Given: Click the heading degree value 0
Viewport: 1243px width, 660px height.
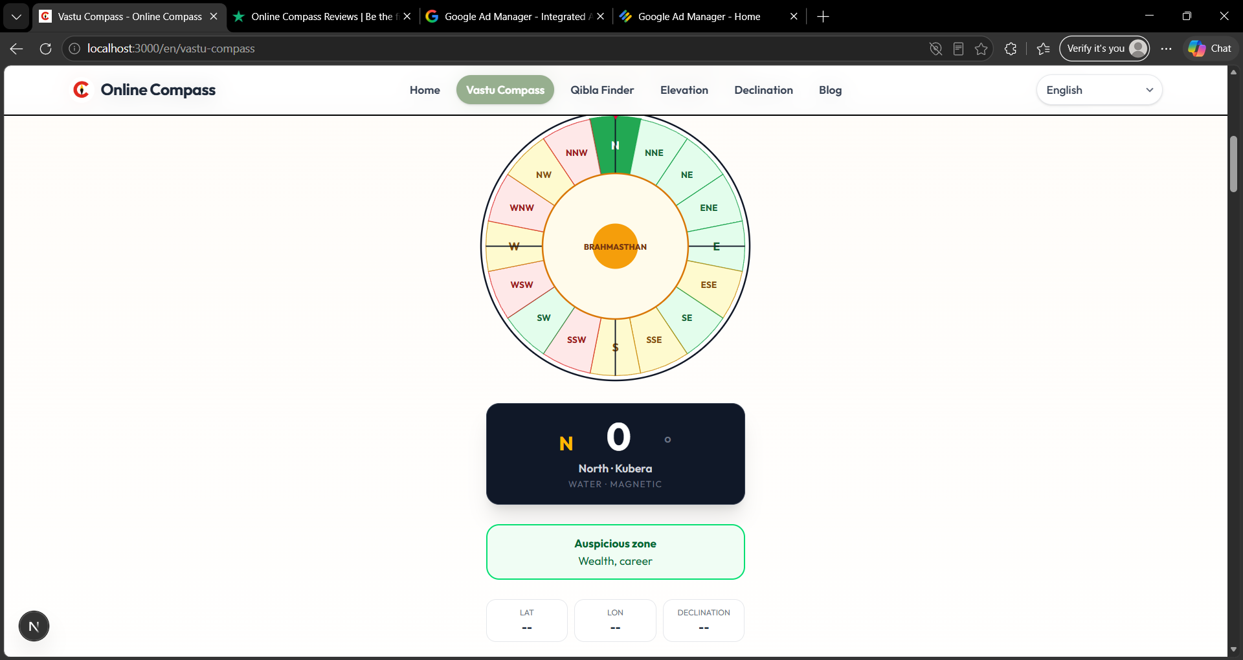Looking at the screenshot, I should [x=618, y=437].
